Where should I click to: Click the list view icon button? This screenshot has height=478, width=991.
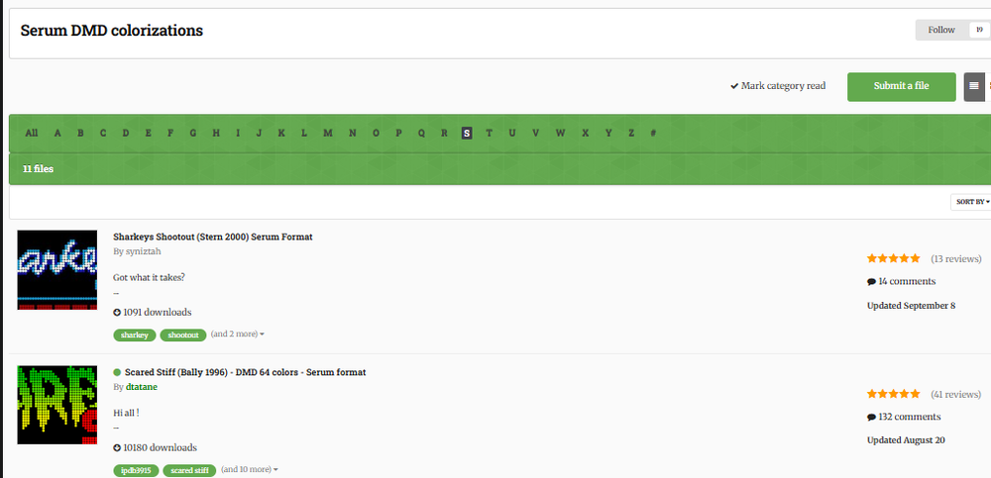tap(974, 86)
